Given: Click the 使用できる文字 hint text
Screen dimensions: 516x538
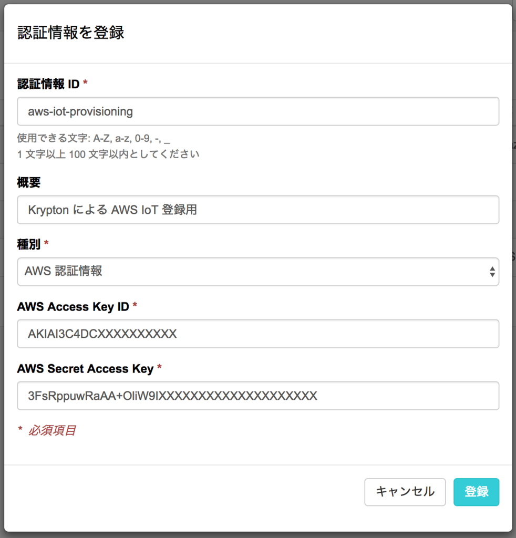Looking at the screenshot, I should [x=94, y=138].
